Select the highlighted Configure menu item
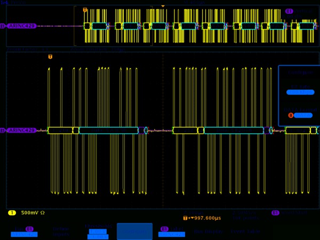Image resolution: width=320 pixels, height=240 pixels. click(134, 231)
